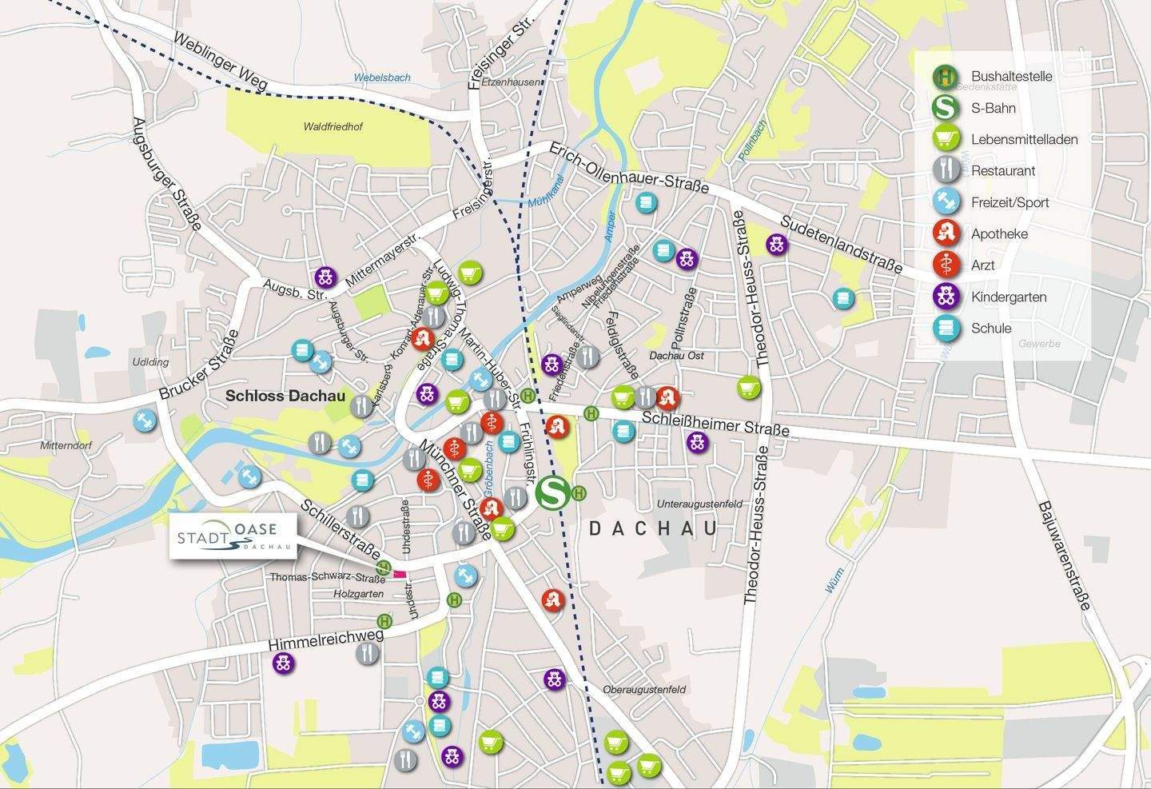The image size is (1151, 789).
Task: Click the Schloss Dachau label
Action: point(285,396)
